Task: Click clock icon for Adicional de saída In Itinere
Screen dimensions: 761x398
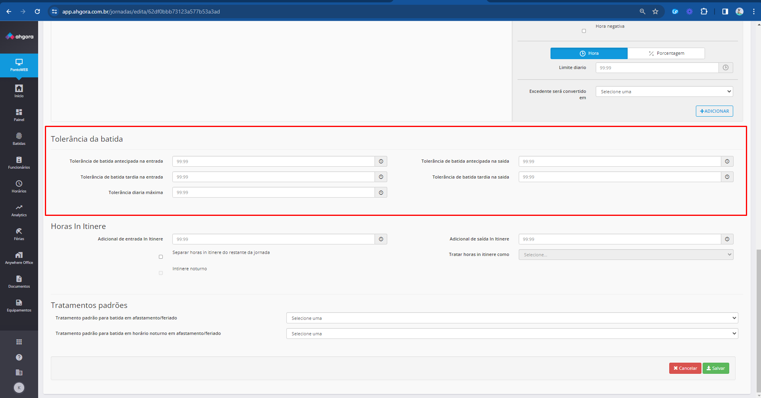Action: [727, 239]
